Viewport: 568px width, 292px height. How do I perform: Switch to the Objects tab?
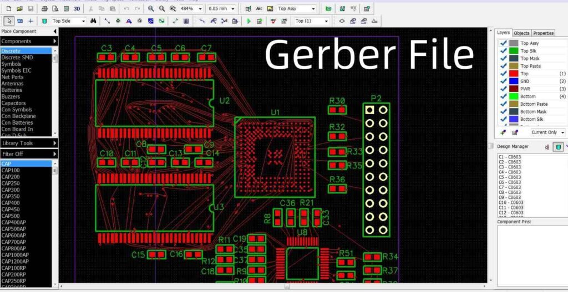pos(521,33)
